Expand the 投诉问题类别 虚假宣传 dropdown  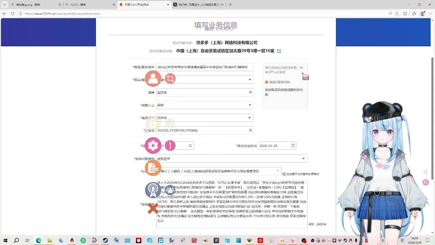click(x=303, y=159)
